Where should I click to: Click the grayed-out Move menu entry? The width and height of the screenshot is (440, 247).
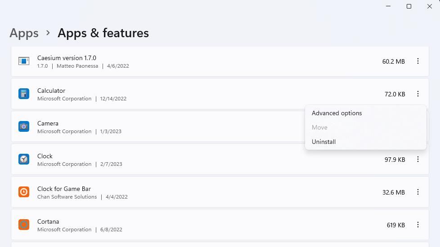click(319, 127)
